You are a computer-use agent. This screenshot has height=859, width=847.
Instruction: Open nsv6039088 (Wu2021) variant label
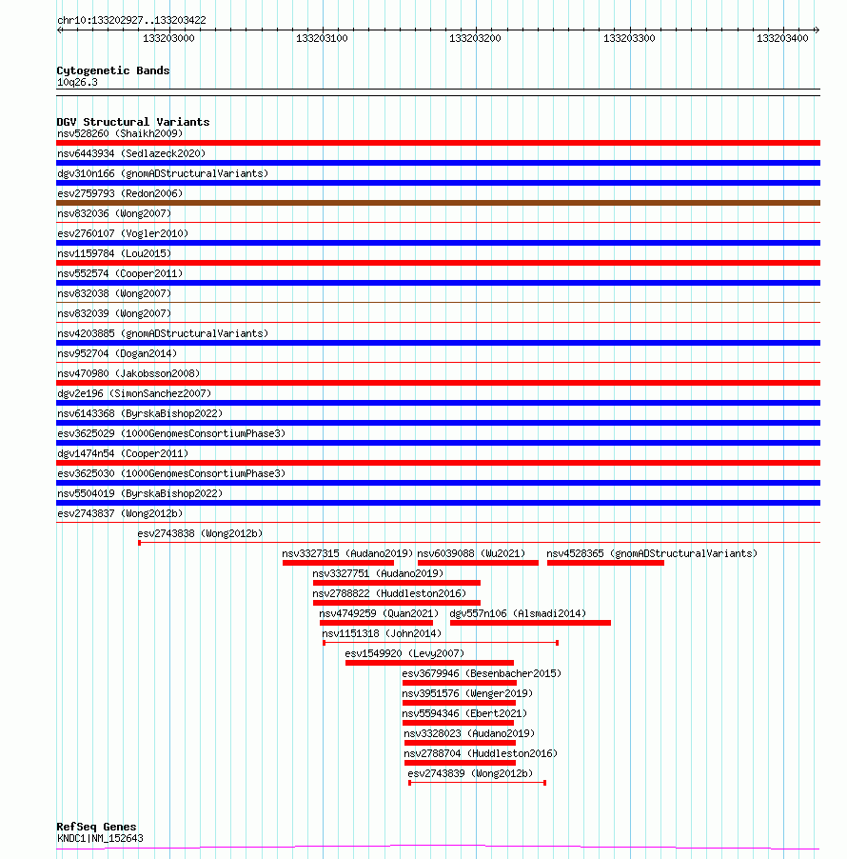(x=471, y=553)
